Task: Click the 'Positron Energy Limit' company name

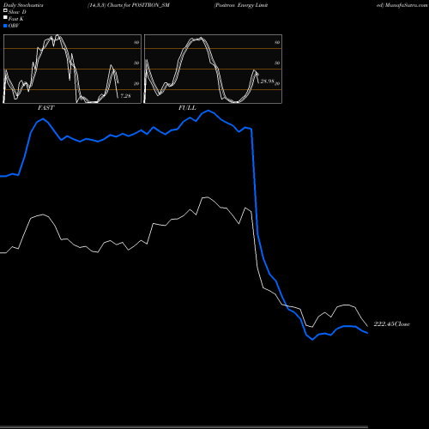Action: point(241,5)
